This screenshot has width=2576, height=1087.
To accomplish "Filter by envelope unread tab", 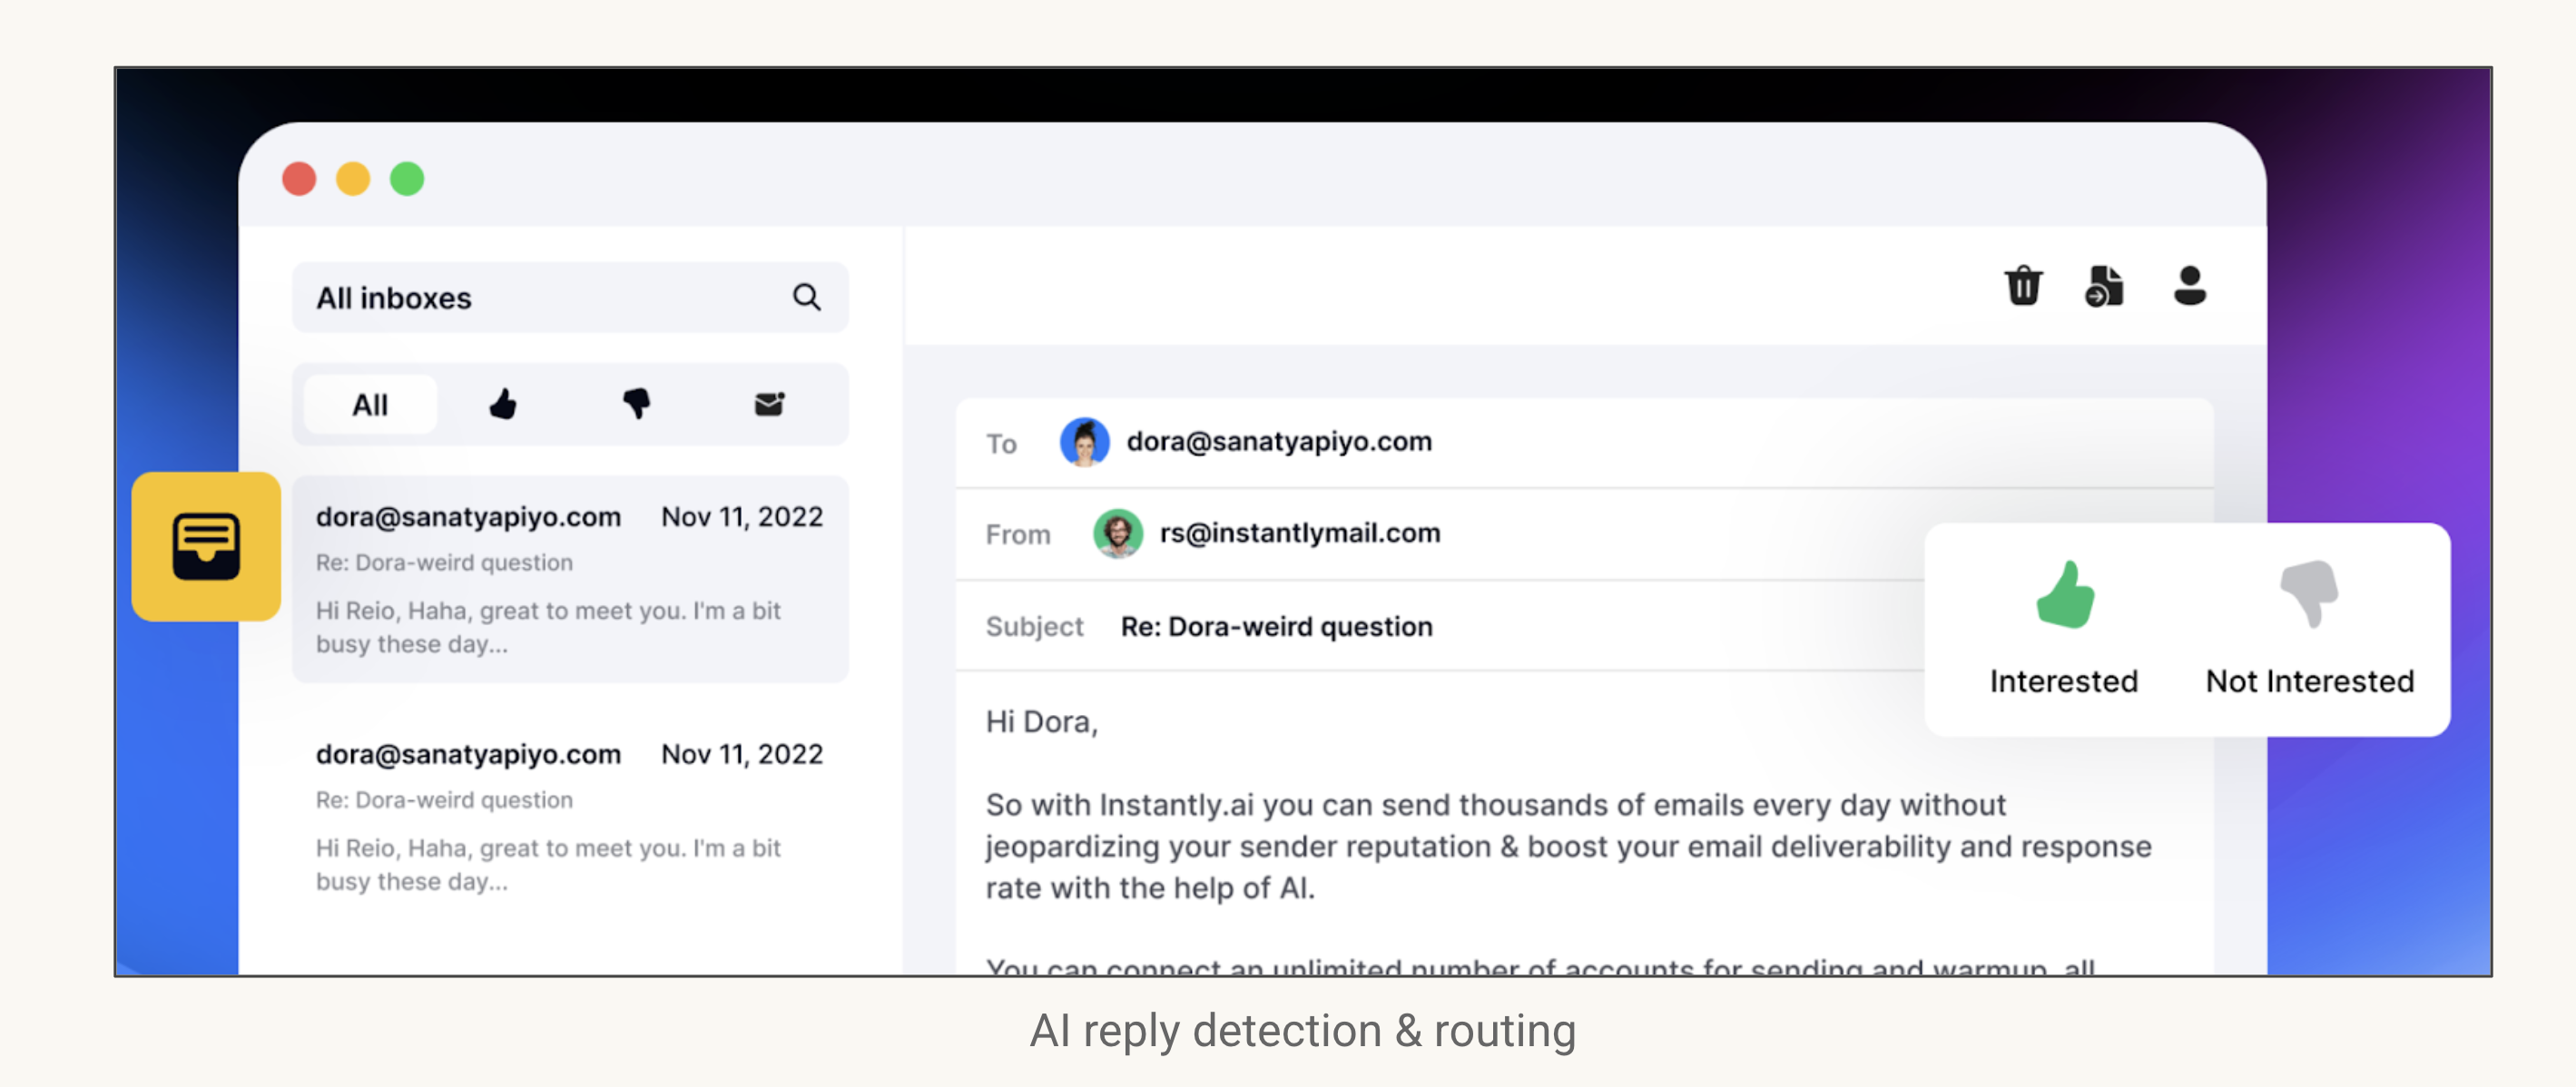I will pyautogui.click(x=769, y=404).
